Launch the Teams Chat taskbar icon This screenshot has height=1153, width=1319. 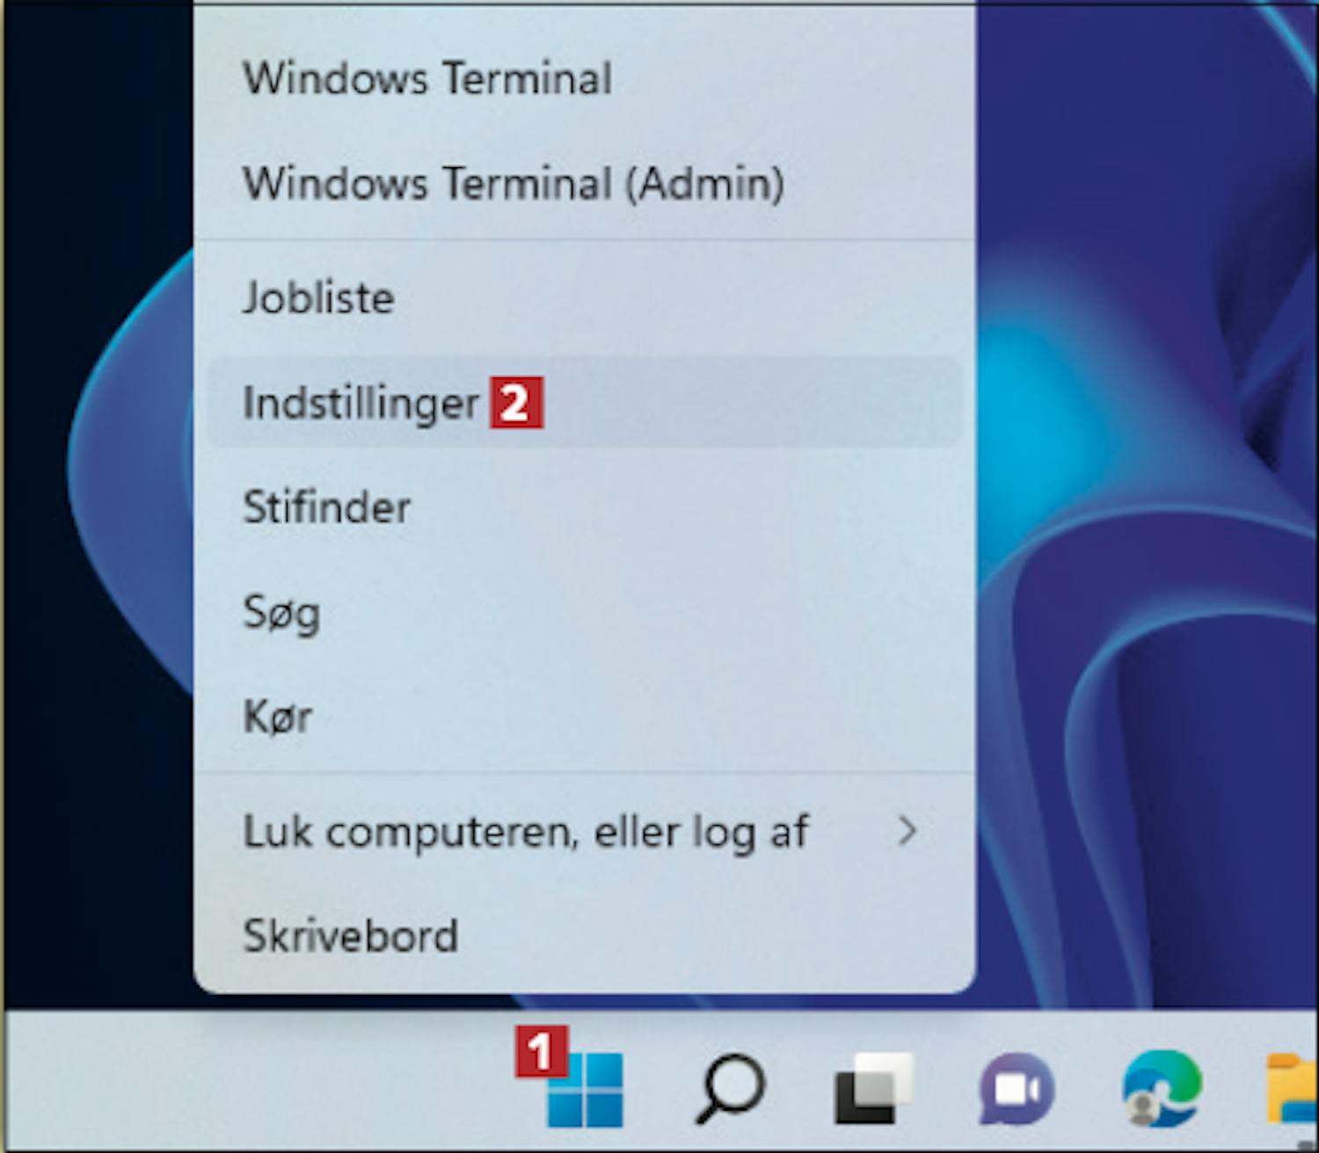(x=1017, y=1089)
